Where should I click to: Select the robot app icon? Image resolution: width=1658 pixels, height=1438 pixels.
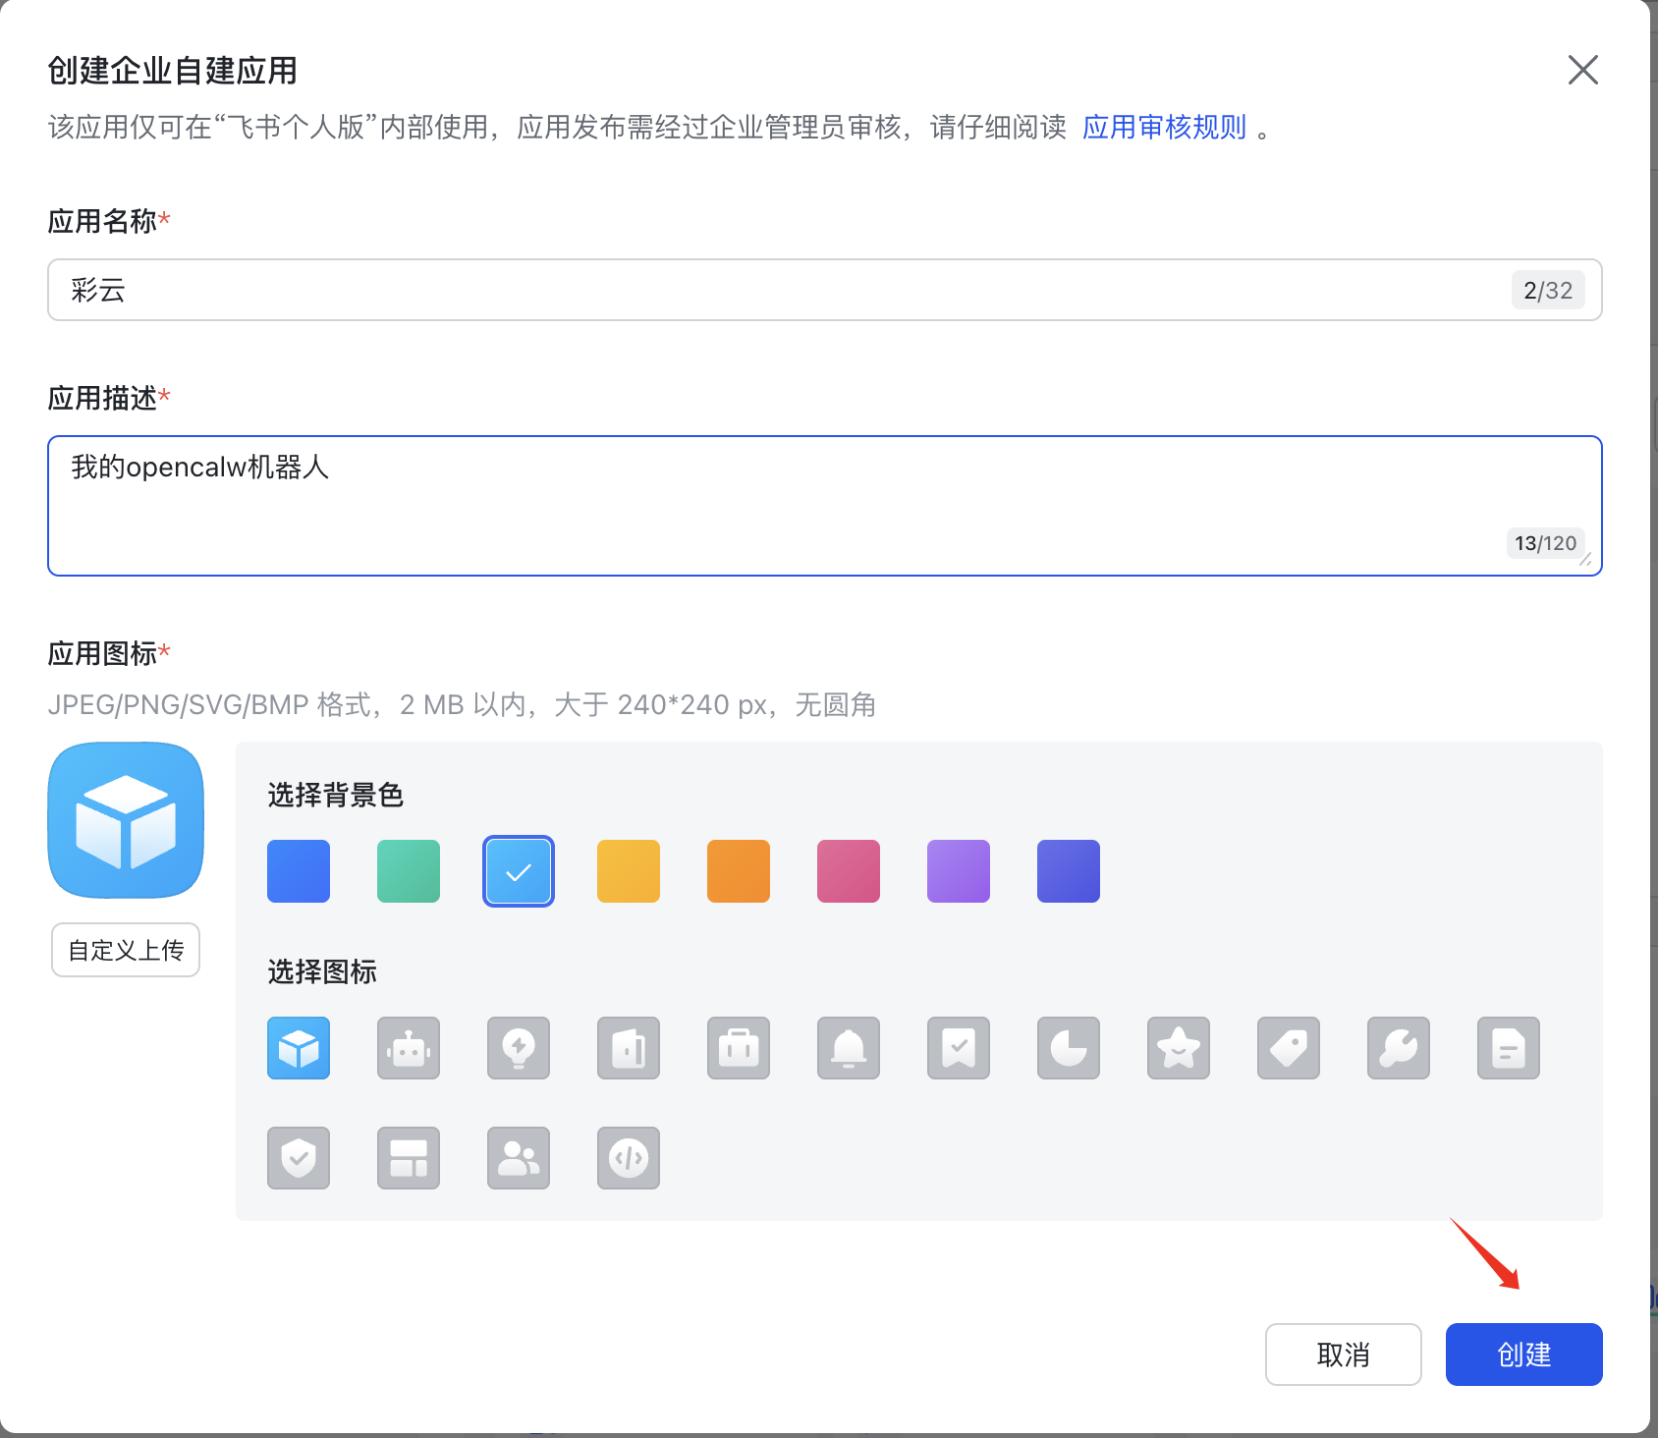(408, 1048)
